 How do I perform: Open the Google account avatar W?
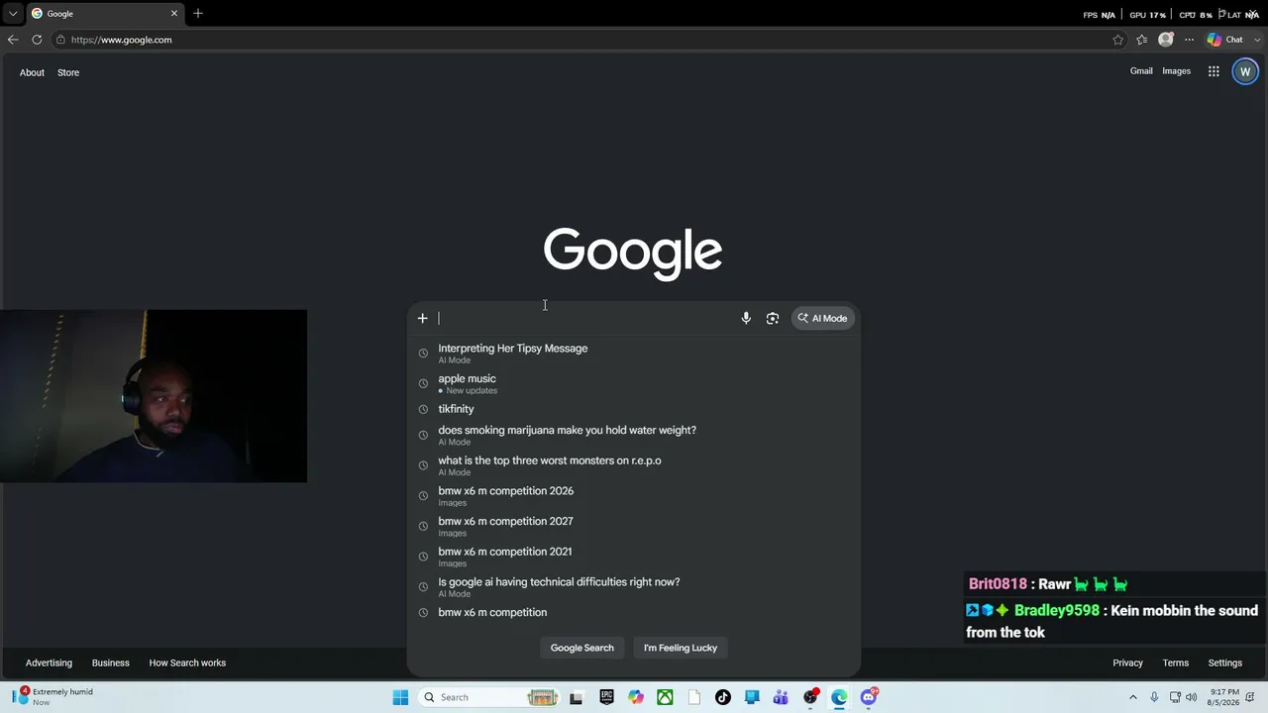point(1245,71)
